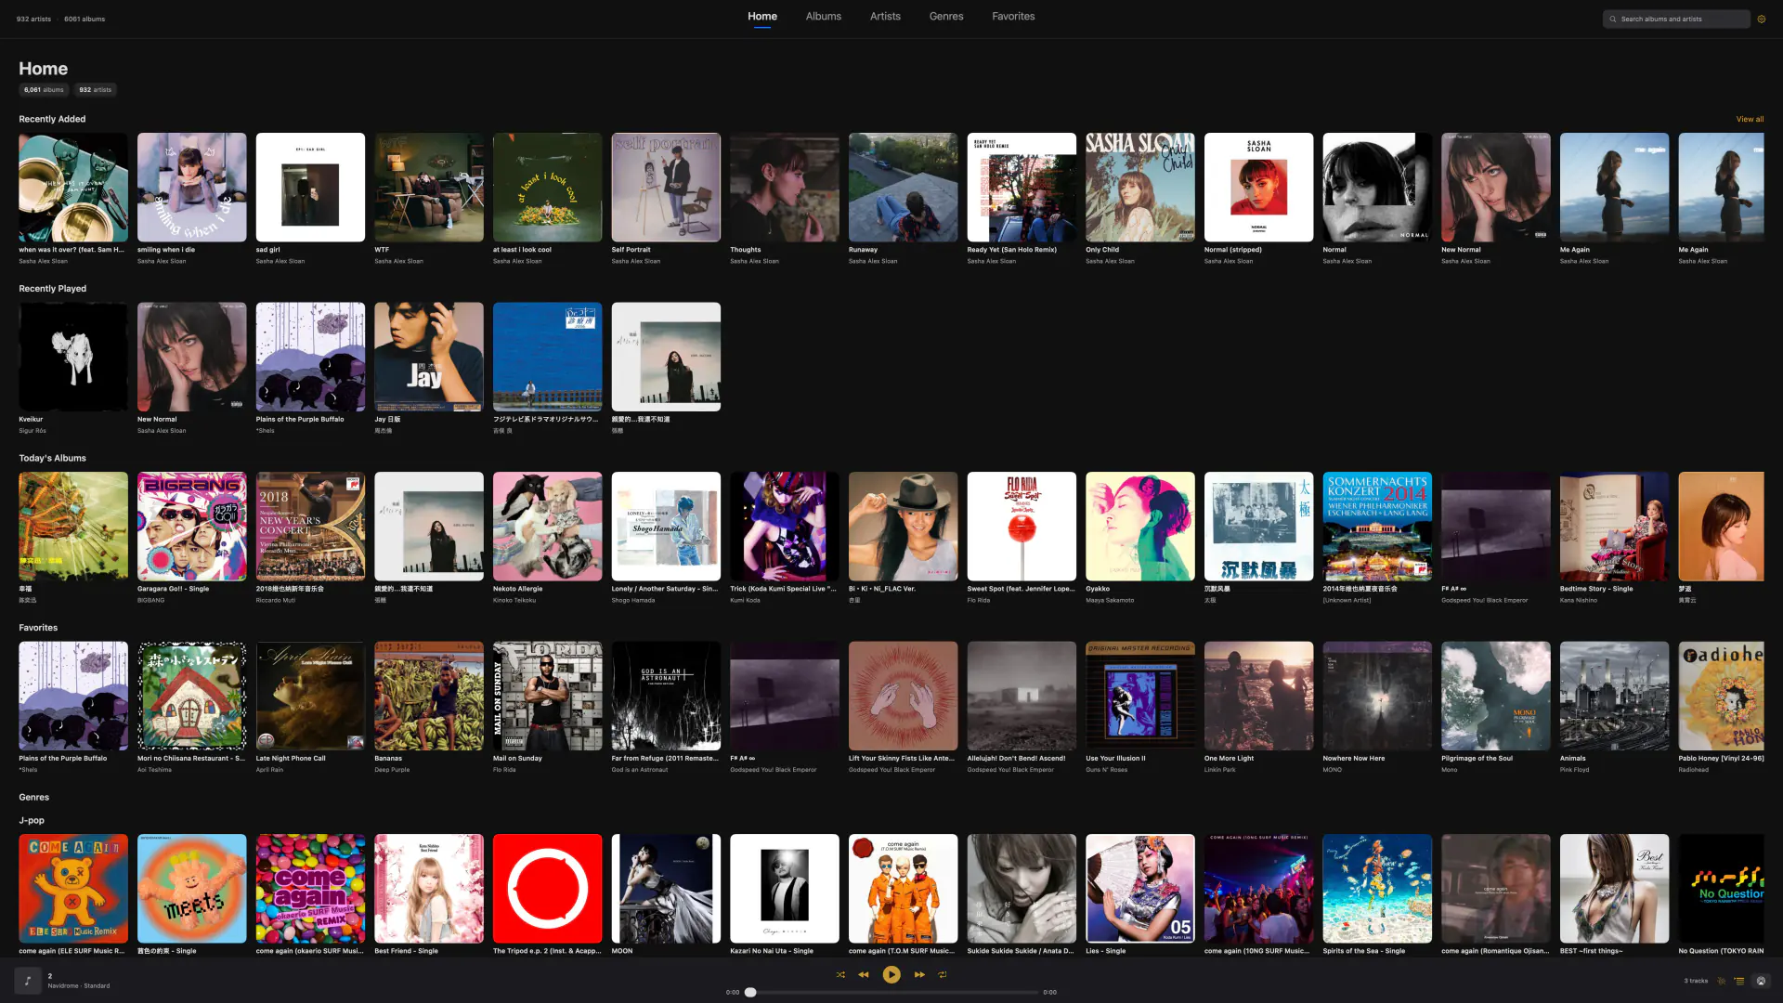Click the 'Ready Yet (San Holo Remix)' title
Image resolution: width=1783 pixels, height=1003 pixels.
pos(1011,250)
